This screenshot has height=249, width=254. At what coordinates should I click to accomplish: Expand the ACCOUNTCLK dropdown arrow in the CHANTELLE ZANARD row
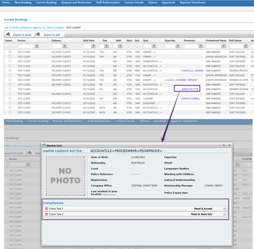pyautogui.click(x=161, y=71)
